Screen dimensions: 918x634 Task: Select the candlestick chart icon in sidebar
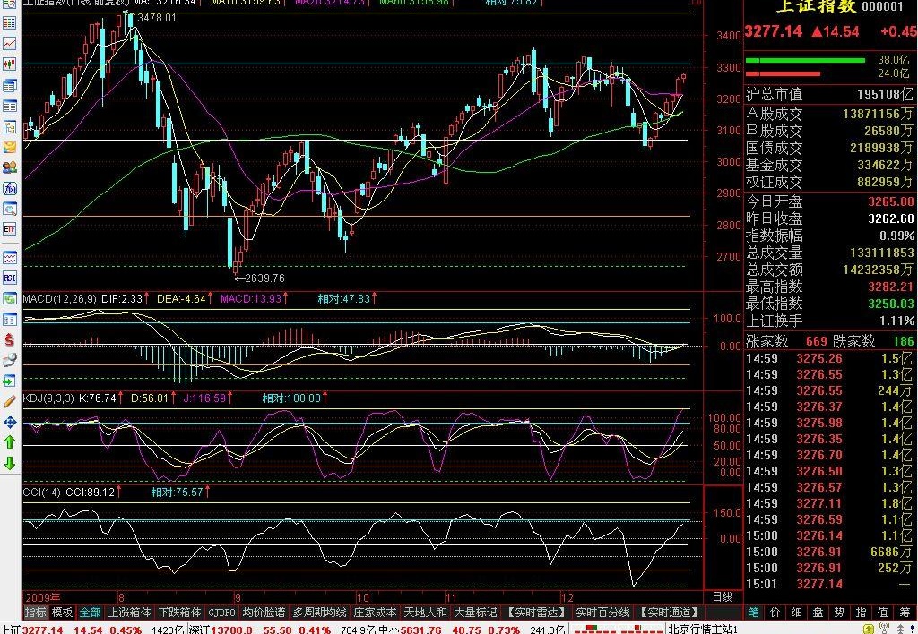tap(9, 64)
